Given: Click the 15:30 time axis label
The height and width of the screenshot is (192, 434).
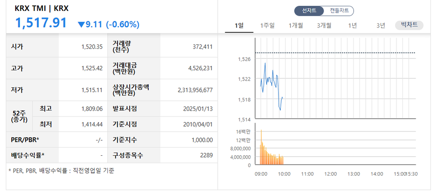Looking at the screenshot, I should click(x=411, y=174).
